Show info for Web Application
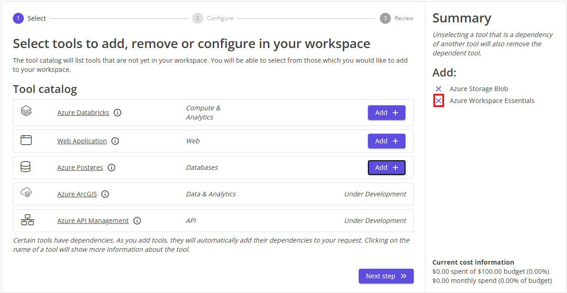 (115, 141)
